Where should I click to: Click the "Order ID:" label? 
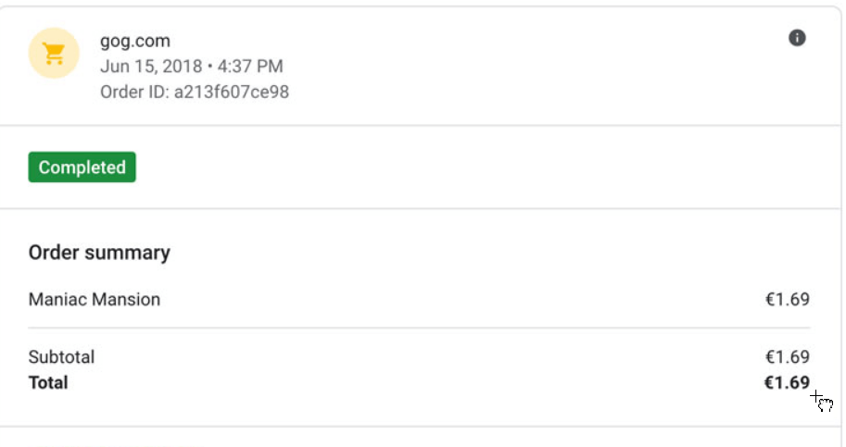pos(134,92)
